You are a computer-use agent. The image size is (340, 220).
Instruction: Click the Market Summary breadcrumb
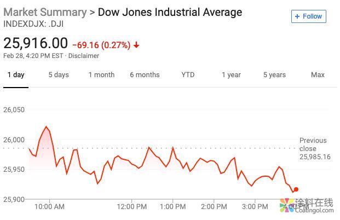45,12
